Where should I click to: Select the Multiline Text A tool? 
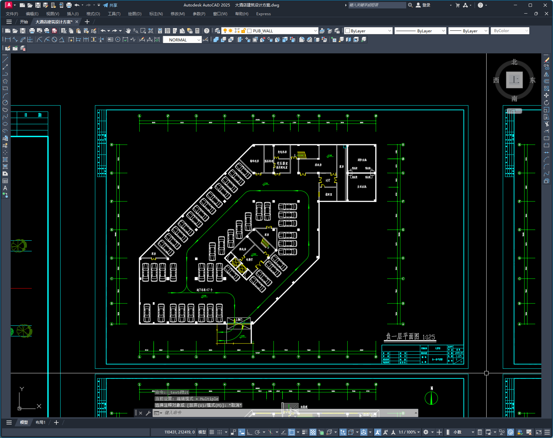pyautogui.click(x=5, y=188)
